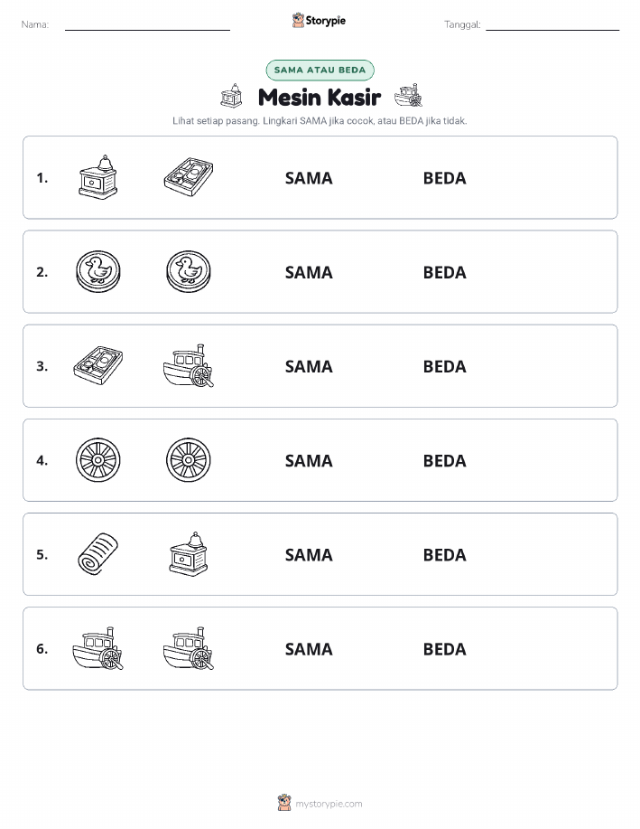Viewport: 640px width, 829px height.
Task: Select BEDA for question 1
Action: coord(445,178)
